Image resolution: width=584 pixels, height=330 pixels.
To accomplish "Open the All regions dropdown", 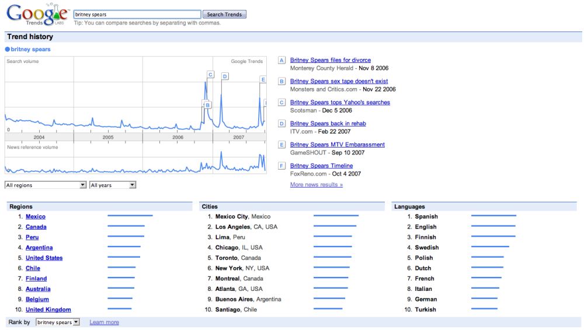I will pos(46,185).
